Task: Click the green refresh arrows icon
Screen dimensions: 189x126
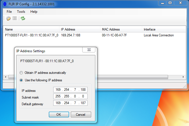Action: click(23, 18)
